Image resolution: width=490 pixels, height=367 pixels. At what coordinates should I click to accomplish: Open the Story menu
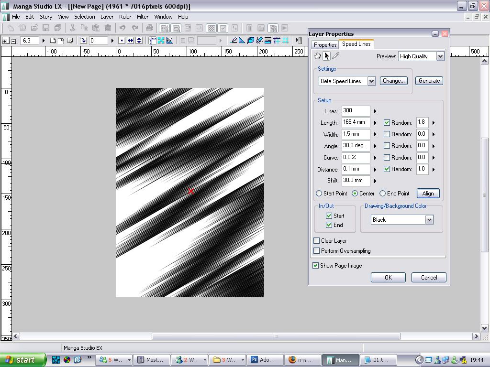click(x=46, y=17)
